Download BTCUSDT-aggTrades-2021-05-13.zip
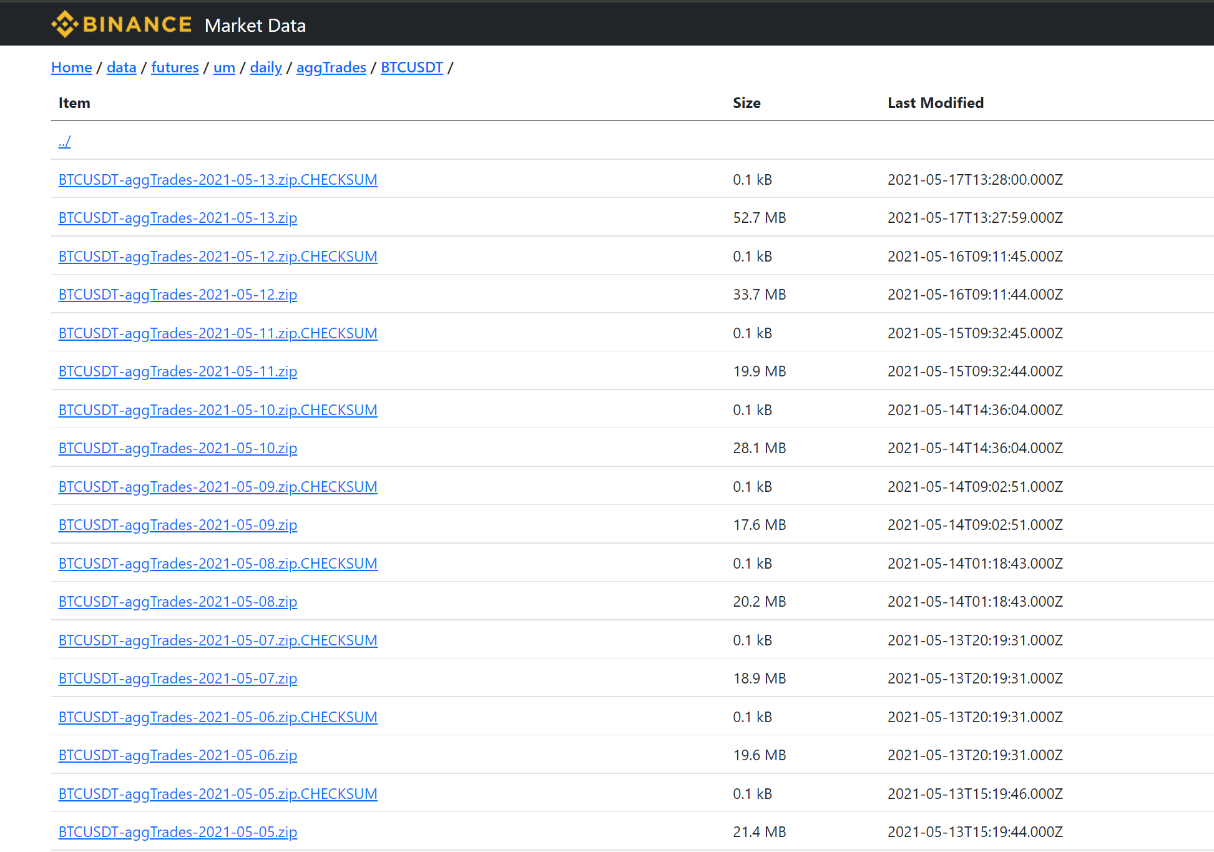1214x852 pixels. click(x=178, y=218)
